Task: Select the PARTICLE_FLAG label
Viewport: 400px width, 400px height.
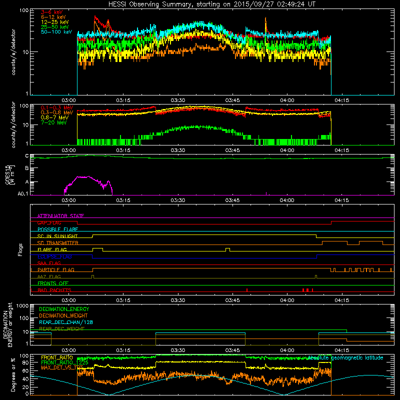Action: click(56, 269)
